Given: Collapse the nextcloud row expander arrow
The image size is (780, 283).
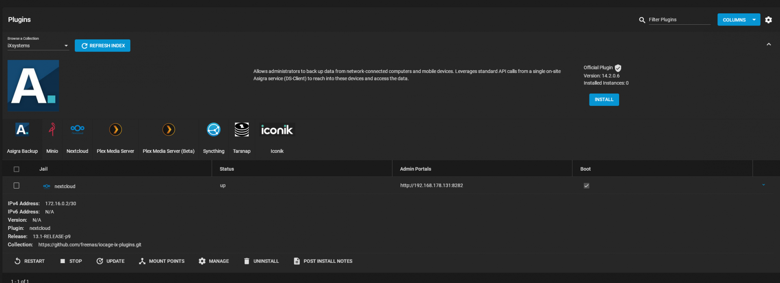Looking at the screenshot, I should click(763, 185).
